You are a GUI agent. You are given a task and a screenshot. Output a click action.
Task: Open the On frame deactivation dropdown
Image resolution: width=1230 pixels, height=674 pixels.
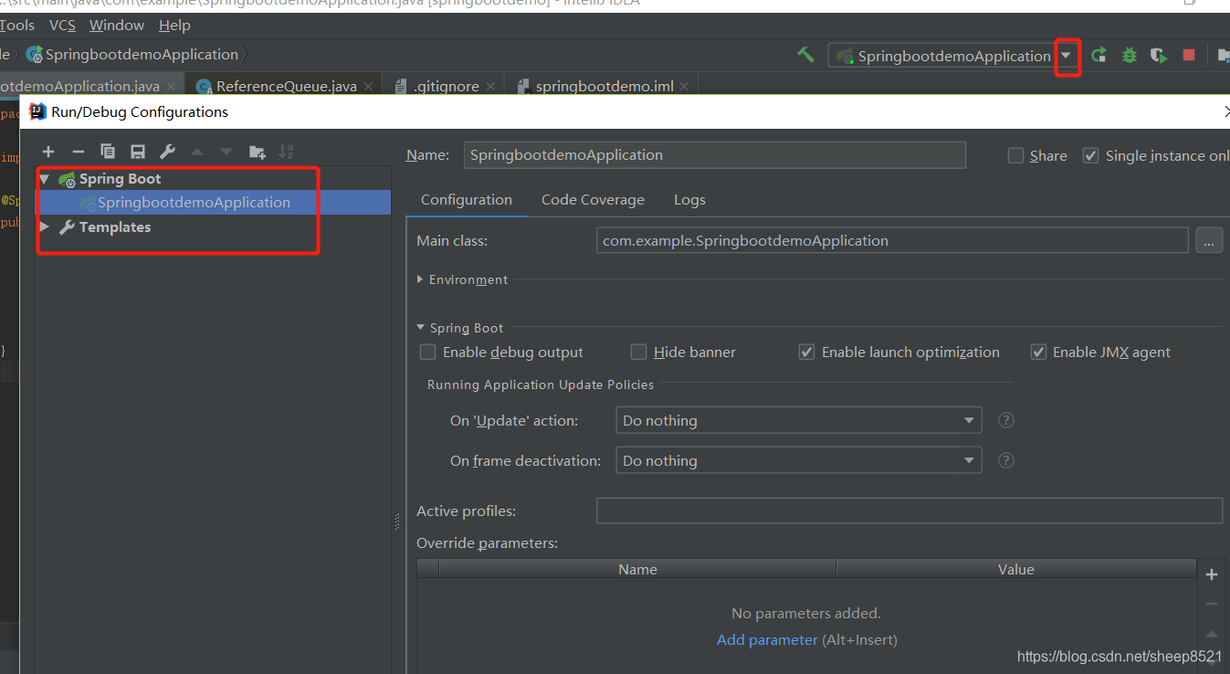tap(799, 460)
